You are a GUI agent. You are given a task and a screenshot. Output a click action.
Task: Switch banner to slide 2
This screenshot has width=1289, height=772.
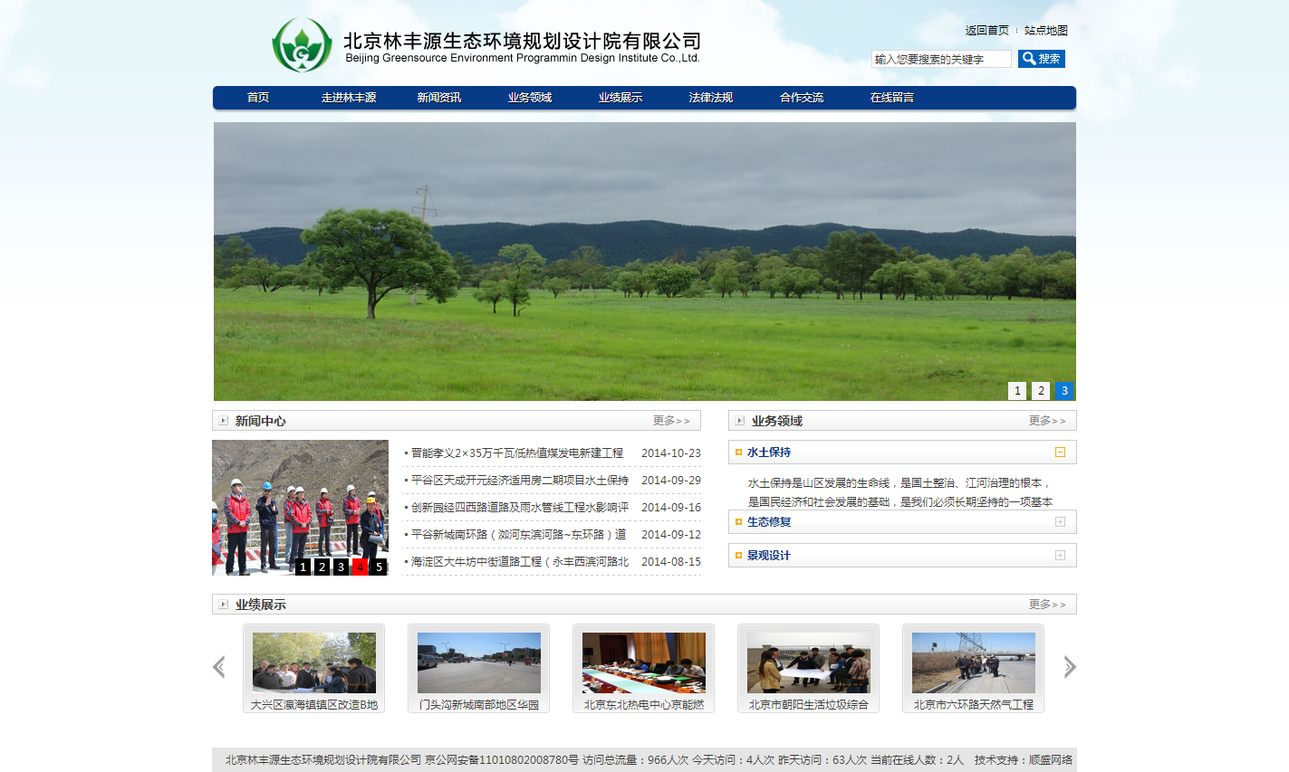pyautogui.click(x=1041, y=390)
